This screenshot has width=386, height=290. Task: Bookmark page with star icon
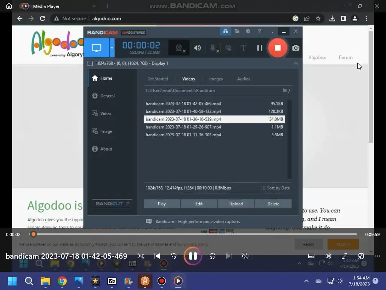pyautogui.click(x=318, y=19)
